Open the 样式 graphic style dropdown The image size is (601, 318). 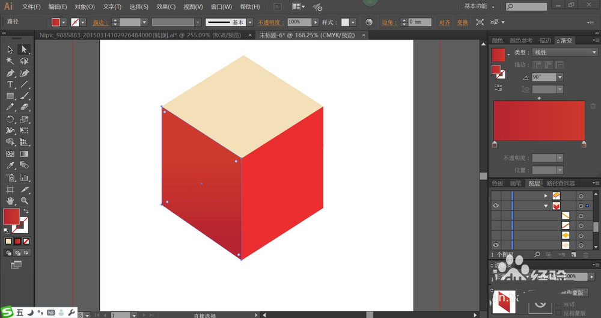pyautogui.click(x=353, y=22)
